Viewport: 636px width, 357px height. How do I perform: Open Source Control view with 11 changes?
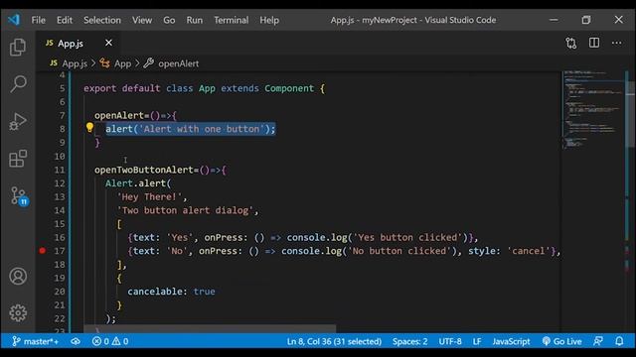[19, 196]
